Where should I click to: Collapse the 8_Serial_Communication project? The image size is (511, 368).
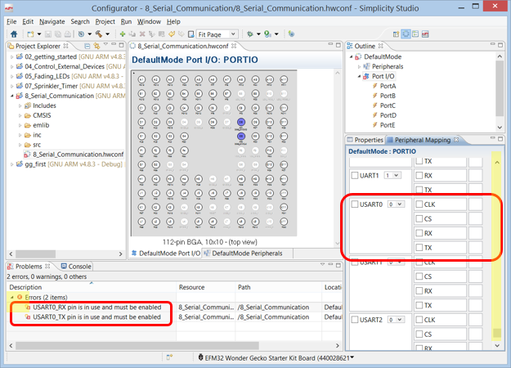coord(11,96)
